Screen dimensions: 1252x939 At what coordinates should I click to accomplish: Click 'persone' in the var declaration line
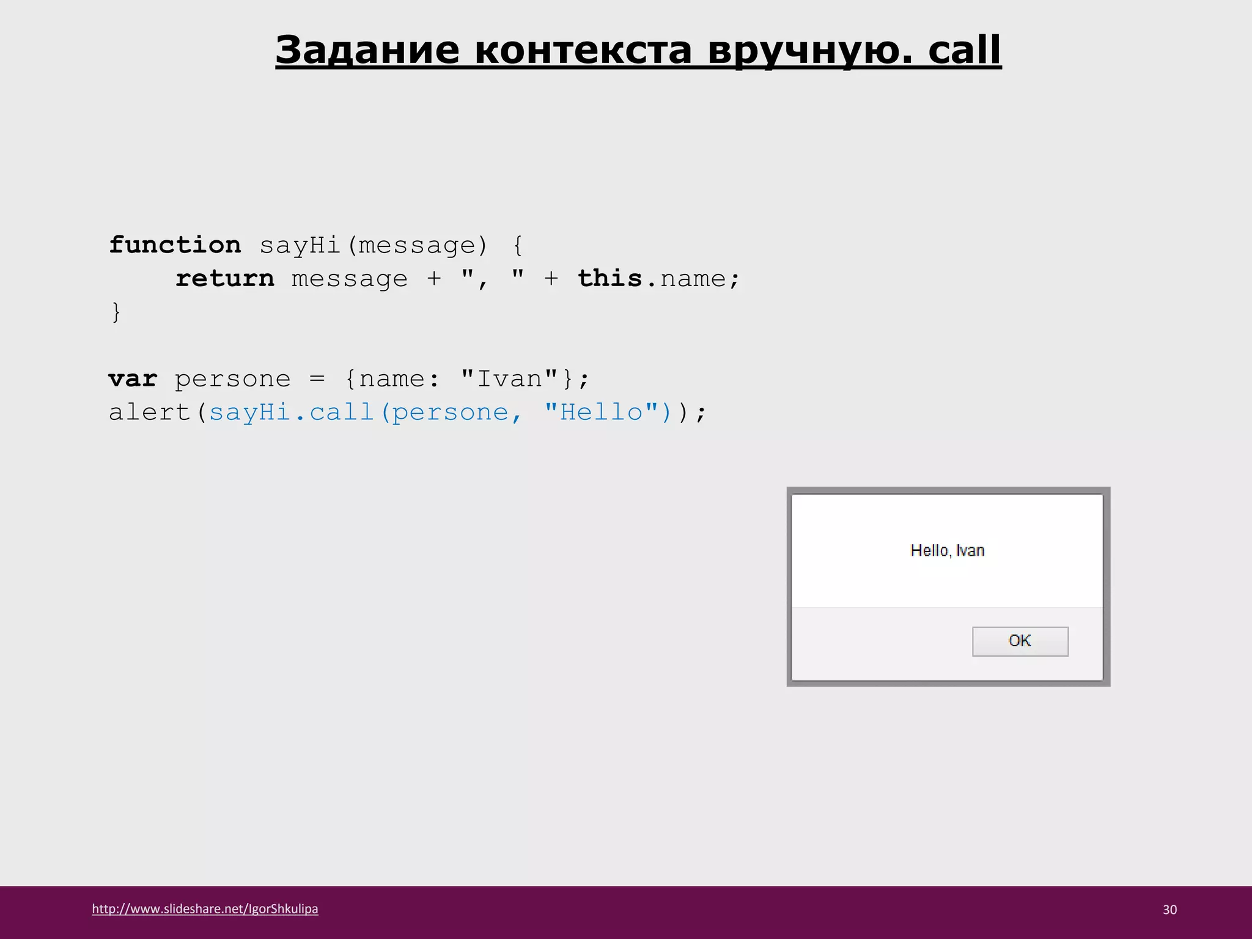pyautogui.click(x=232, y=379)
